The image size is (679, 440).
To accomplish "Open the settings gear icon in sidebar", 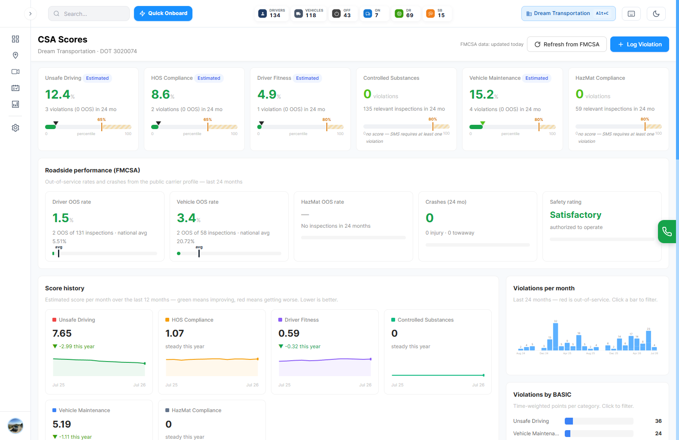I will click(15, 128).
